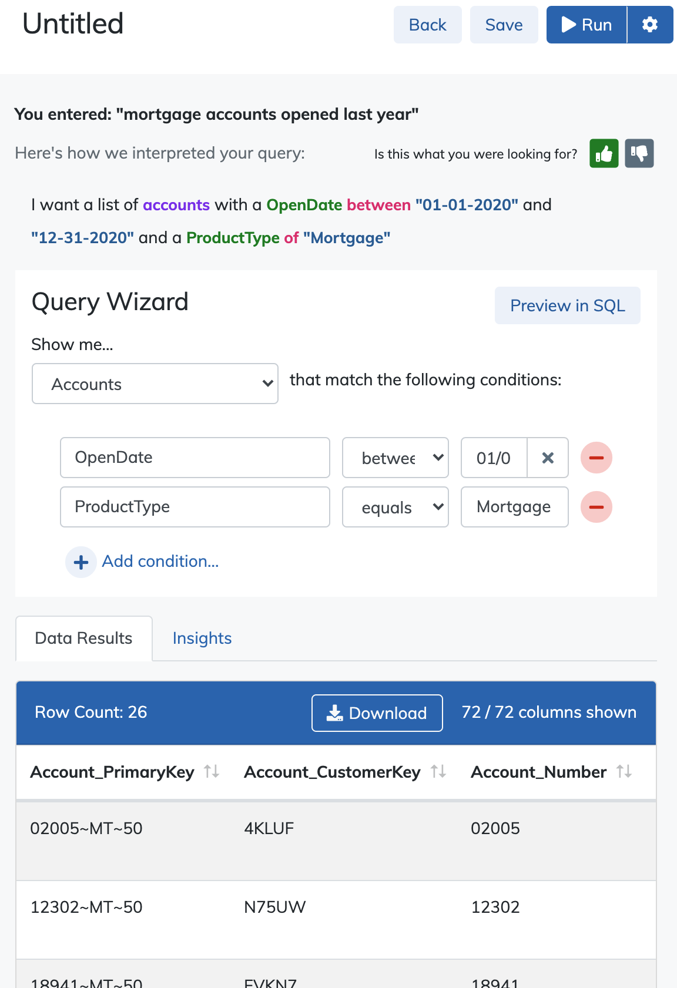Click the plus icon to add condition

[x=81, y=562]
